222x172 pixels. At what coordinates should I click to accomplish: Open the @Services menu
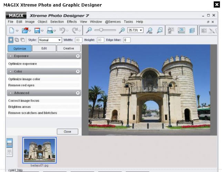pos(113,22)
